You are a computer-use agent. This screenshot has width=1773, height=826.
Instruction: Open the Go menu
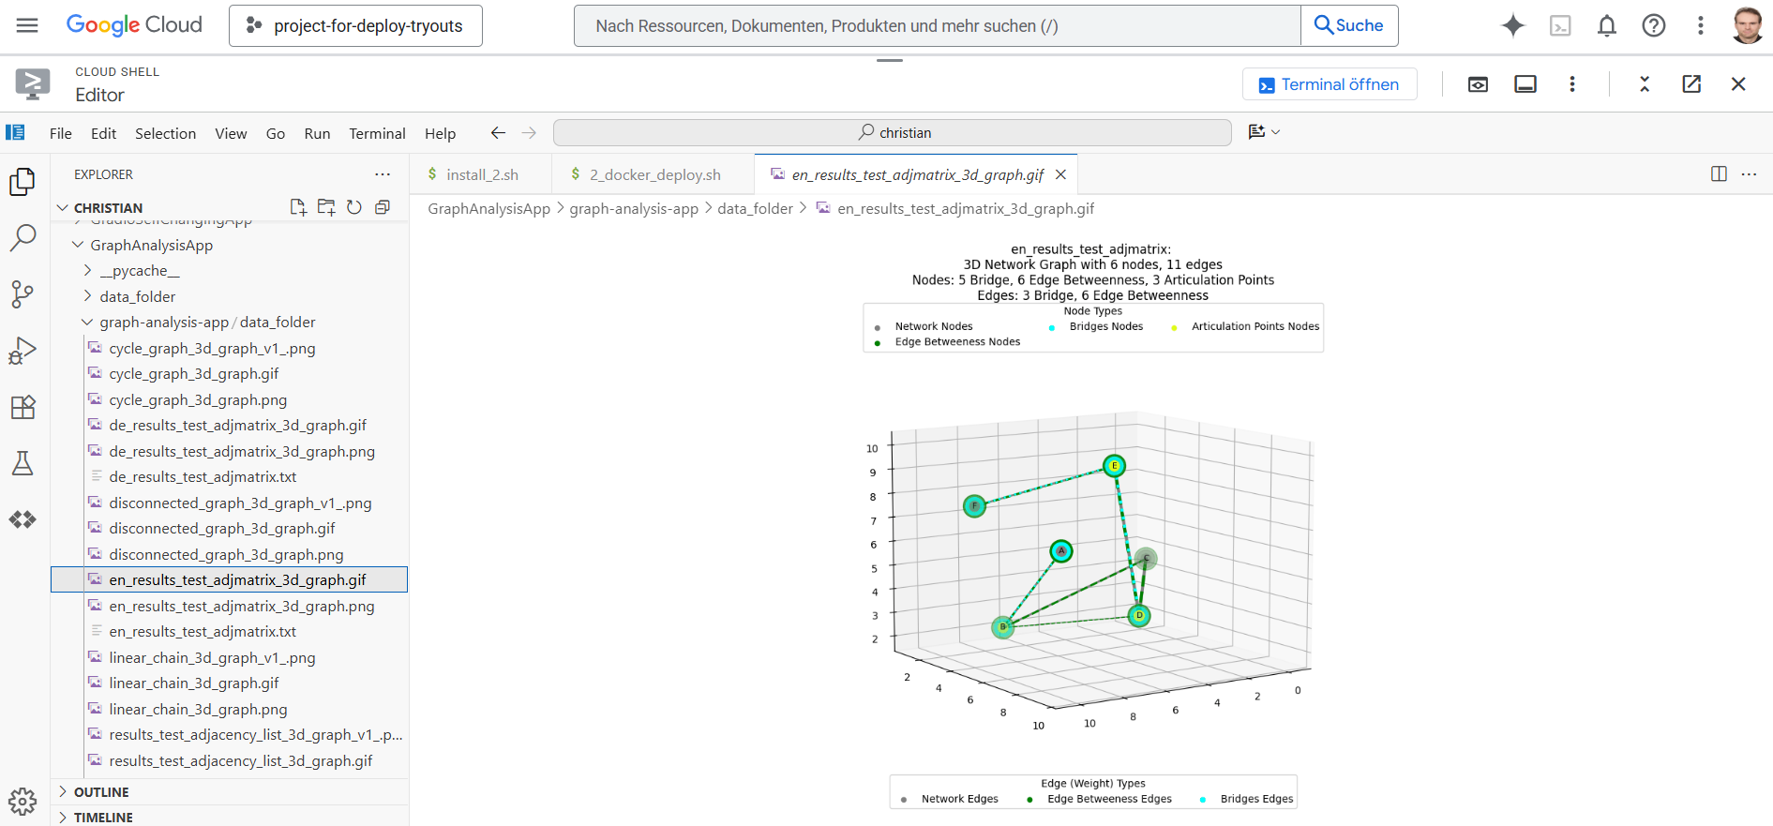(276, 133)
